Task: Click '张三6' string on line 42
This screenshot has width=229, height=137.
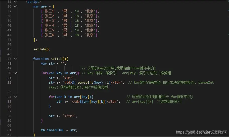Action: pos(49,35)
